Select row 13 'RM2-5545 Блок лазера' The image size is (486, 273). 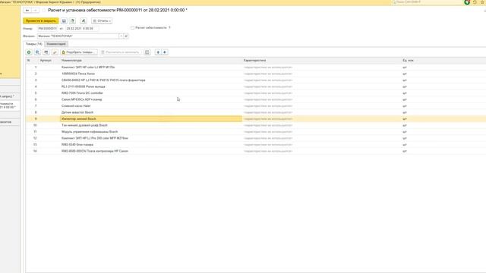pos(256,145)
